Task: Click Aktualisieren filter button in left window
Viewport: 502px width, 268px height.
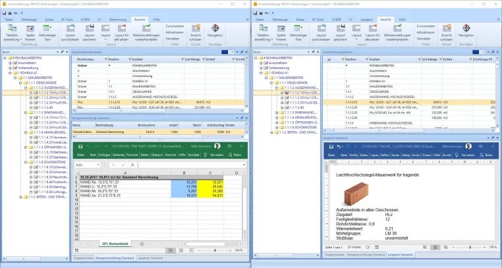Action: [175, 32]
